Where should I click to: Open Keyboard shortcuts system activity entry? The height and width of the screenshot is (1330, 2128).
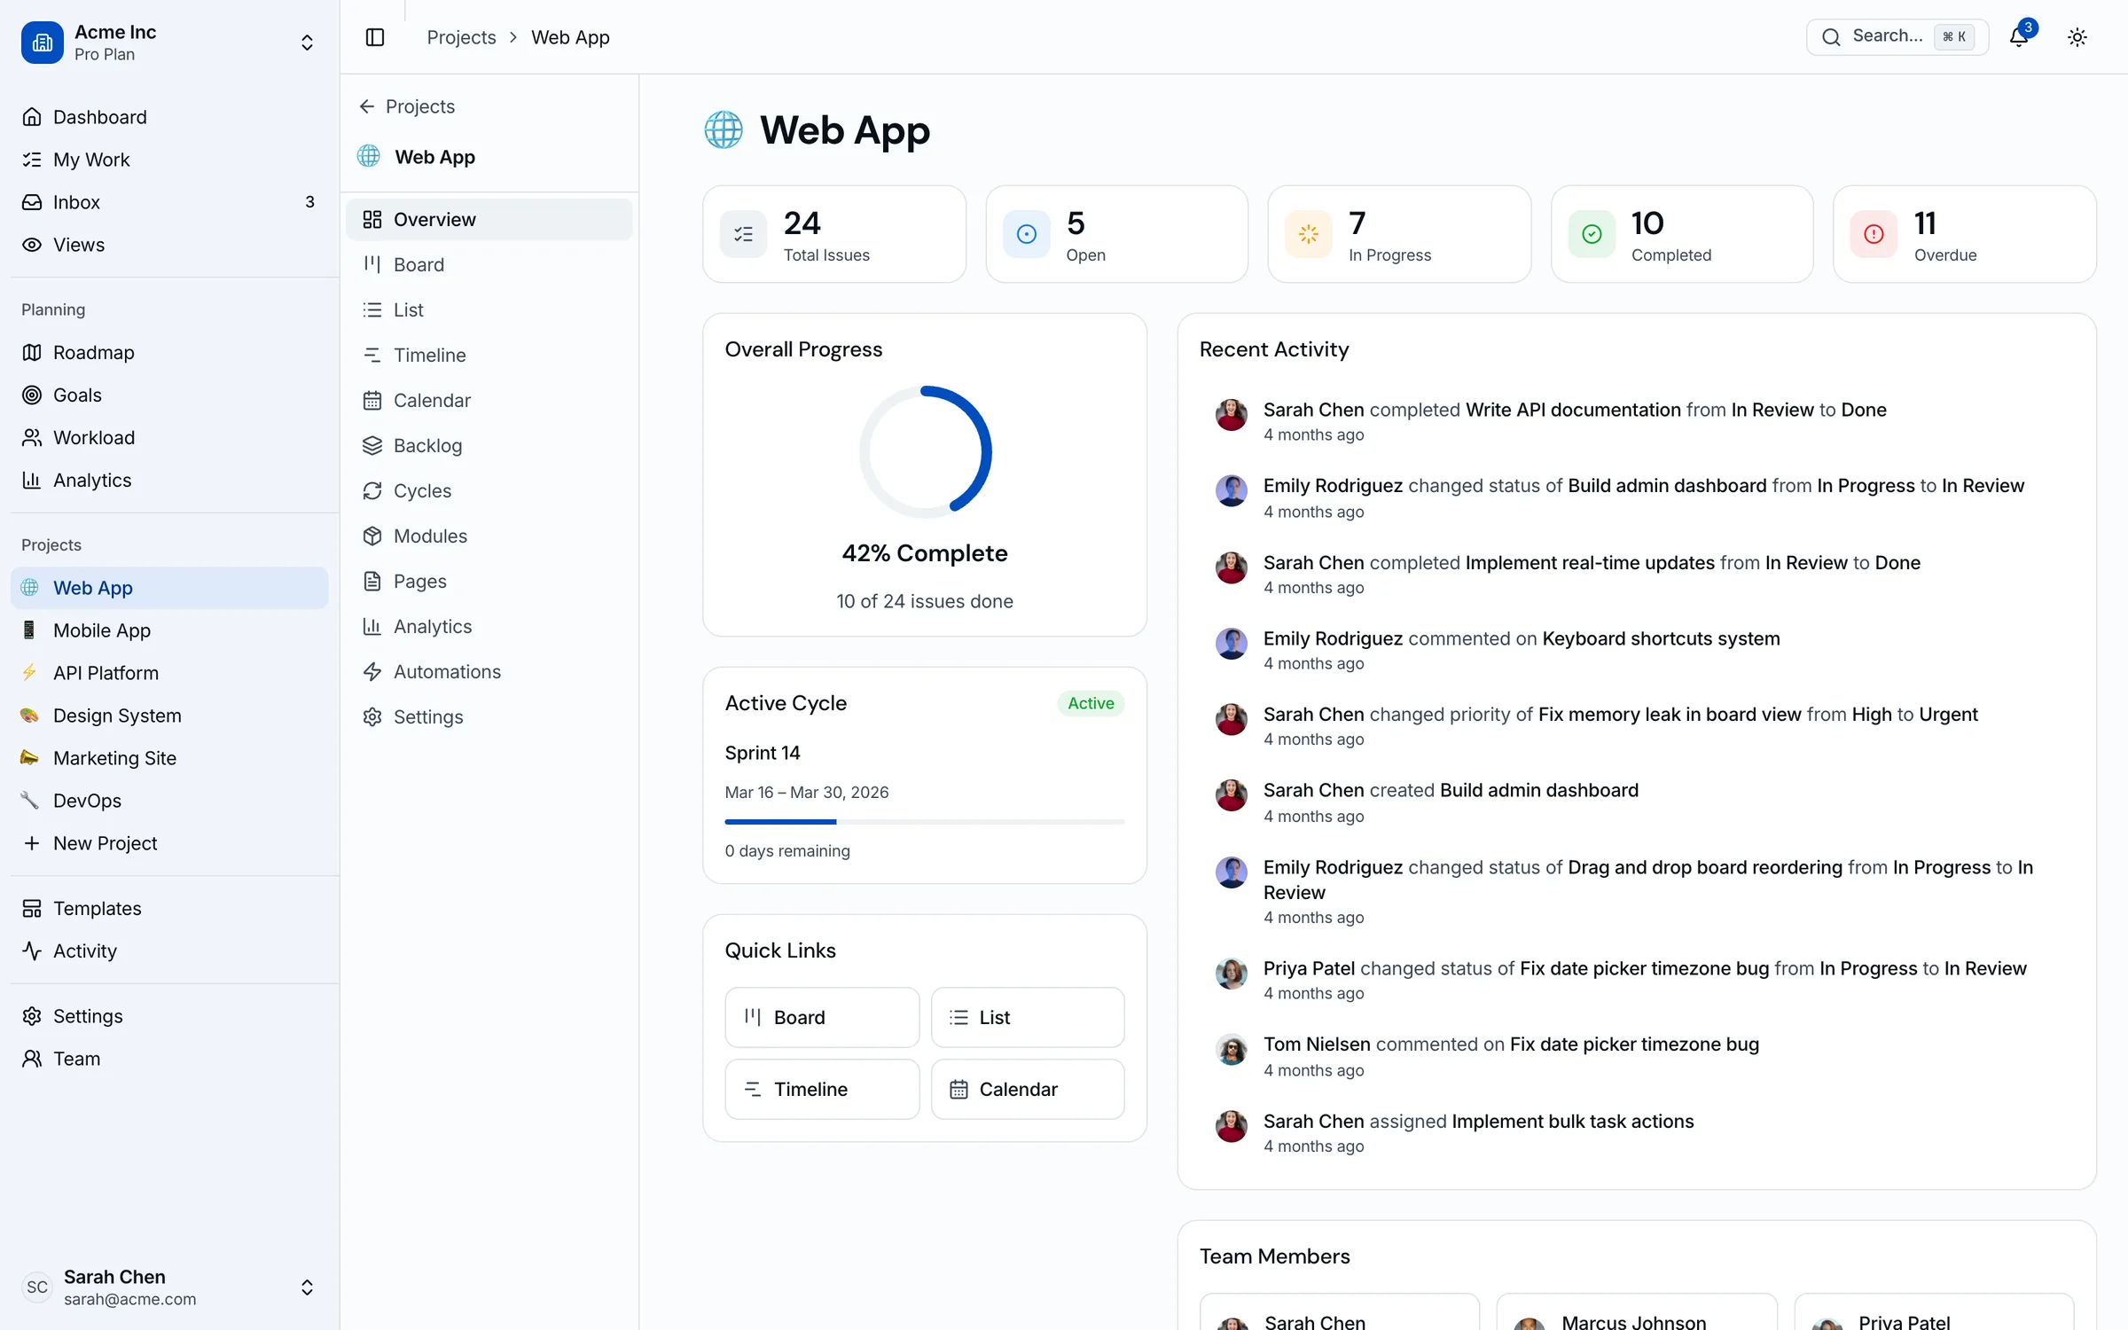[1661, 638]
